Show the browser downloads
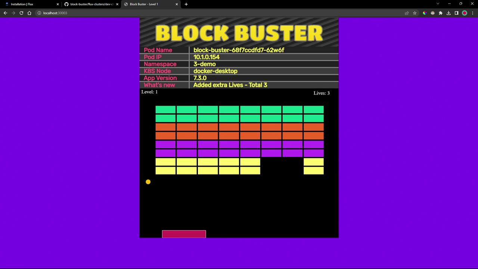The image size is (478, 269). (x=448, y=13)
